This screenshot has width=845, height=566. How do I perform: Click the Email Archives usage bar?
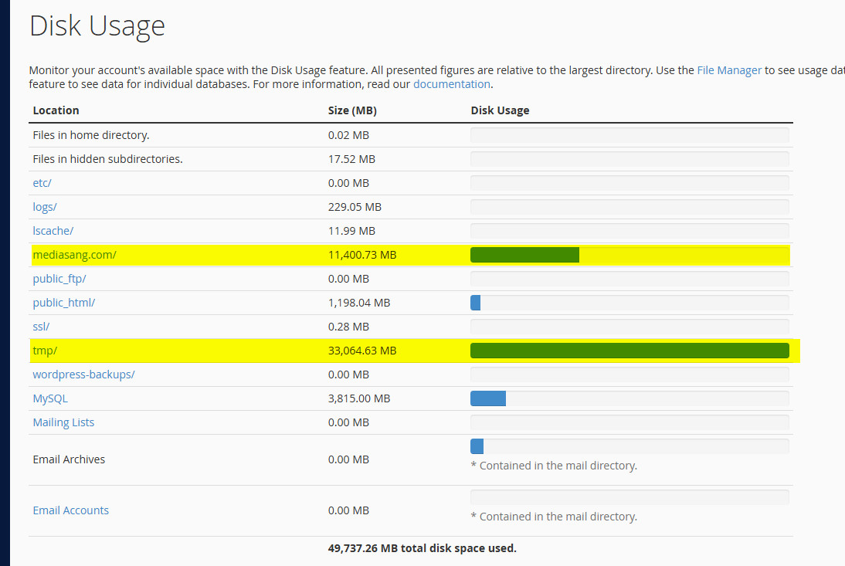[x=477, y=446]
